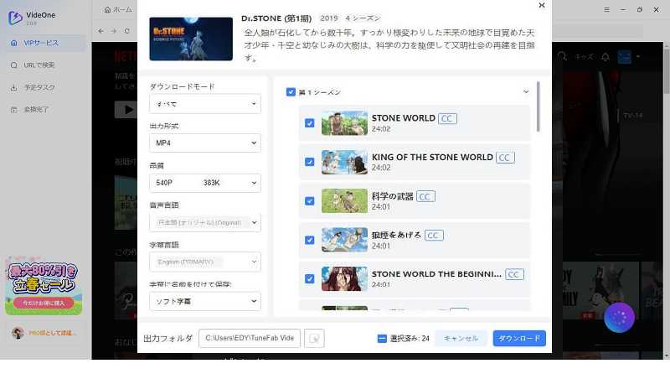
Task: Click CC icon of KING OF THE STONE WORLD
Action: [505, 158]
